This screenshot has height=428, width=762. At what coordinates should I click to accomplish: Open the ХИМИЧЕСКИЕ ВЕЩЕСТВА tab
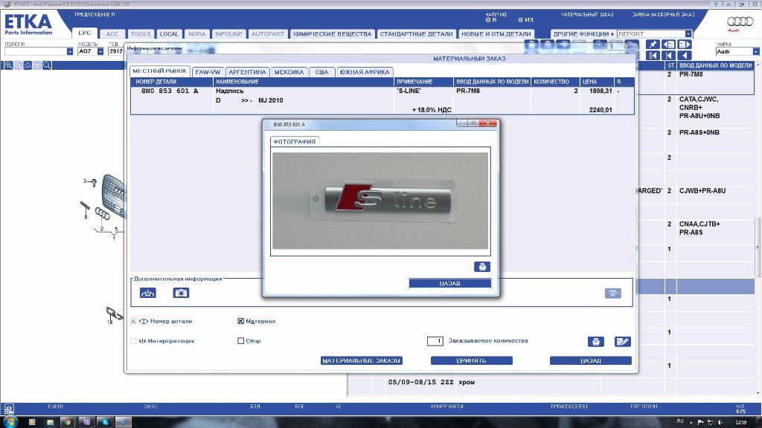pyautogui.click(x=332, y=34)
